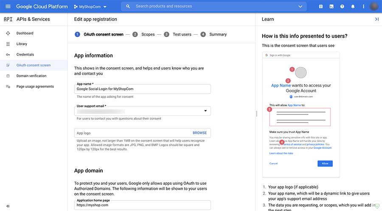Image resolution: width=382 pixels, height=211 pixels.
Task: Open Credentials in the sidebar
Action: [x=25, y=55]
